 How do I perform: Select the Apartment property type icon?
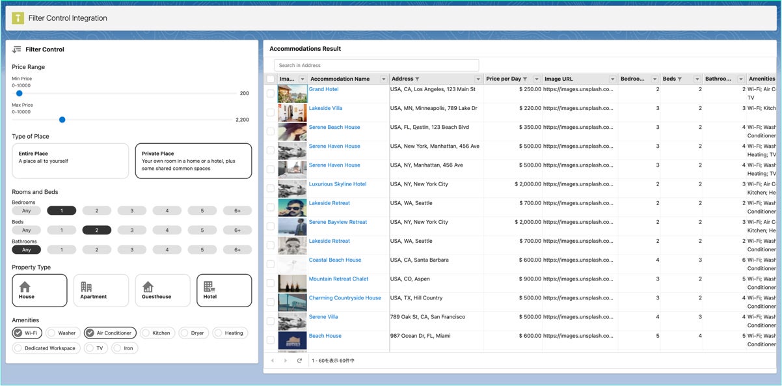click(x=87, y=287)
